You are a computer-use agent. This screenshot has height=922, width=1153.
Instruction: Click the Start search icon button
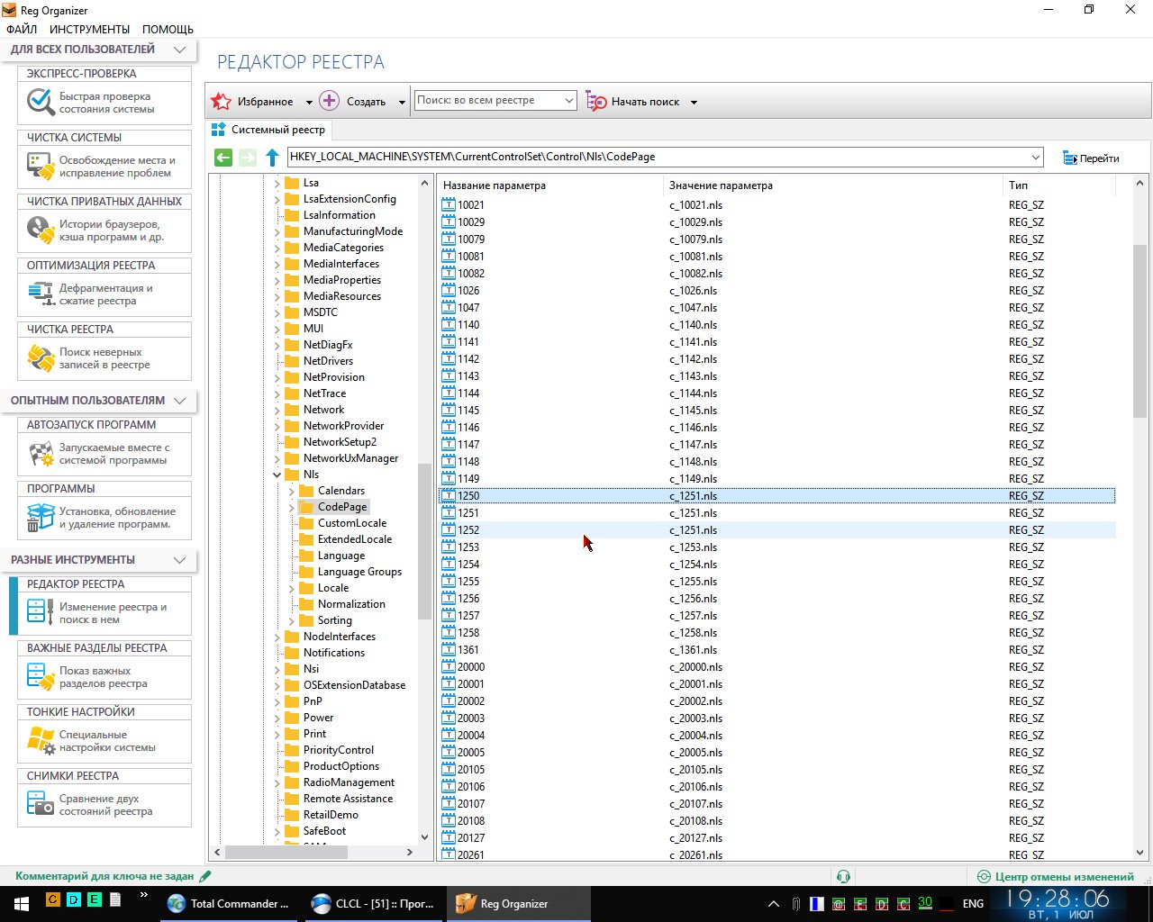tap(596, 102)
